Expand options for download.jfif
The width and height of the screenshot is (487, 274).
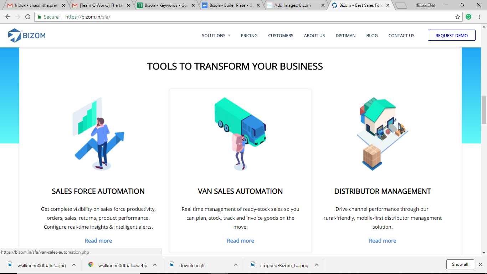pos(236,265)
